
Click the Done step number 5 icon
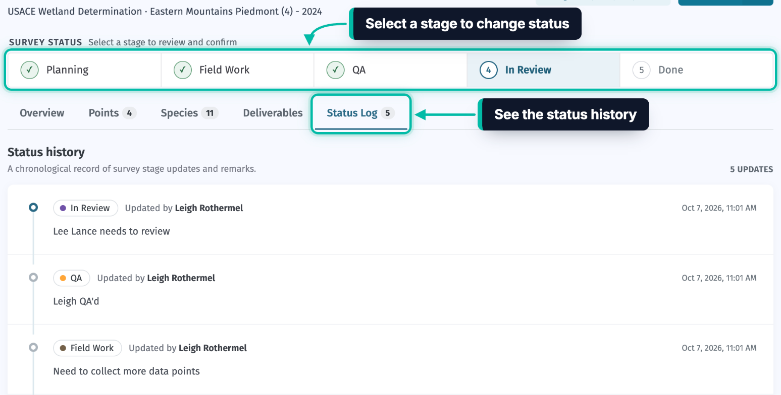click(x=641, y=70)
